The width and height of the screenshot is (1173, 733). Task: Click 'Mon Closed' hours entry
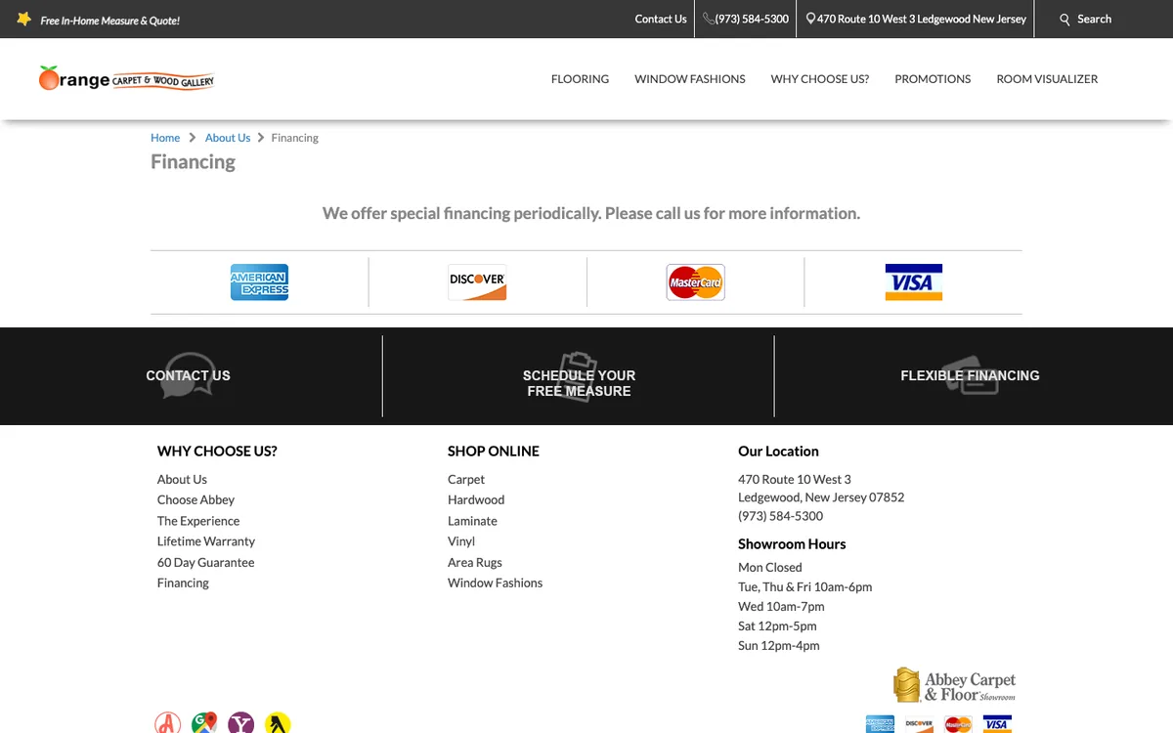coord(770,567)
